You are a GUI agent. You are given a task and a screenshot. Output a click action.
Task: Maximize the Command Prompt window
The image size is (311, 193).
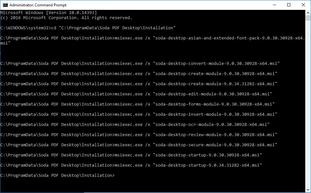(289, 5)
